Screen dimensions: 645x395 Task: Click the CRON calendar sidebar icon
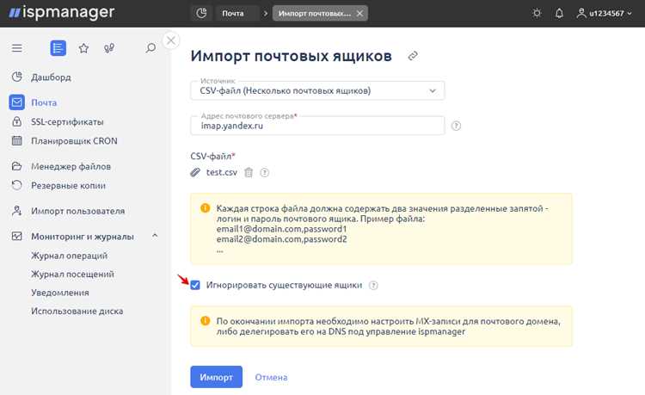coord(17,140)
